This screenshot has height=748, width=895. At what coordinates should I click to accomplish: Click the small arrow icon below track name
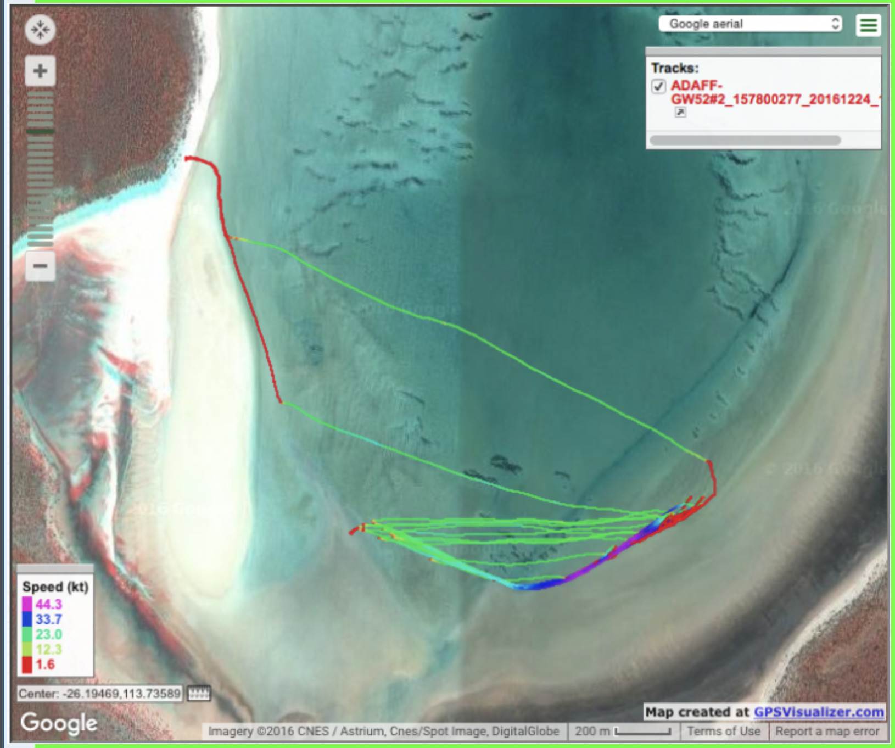pos(680,113)
